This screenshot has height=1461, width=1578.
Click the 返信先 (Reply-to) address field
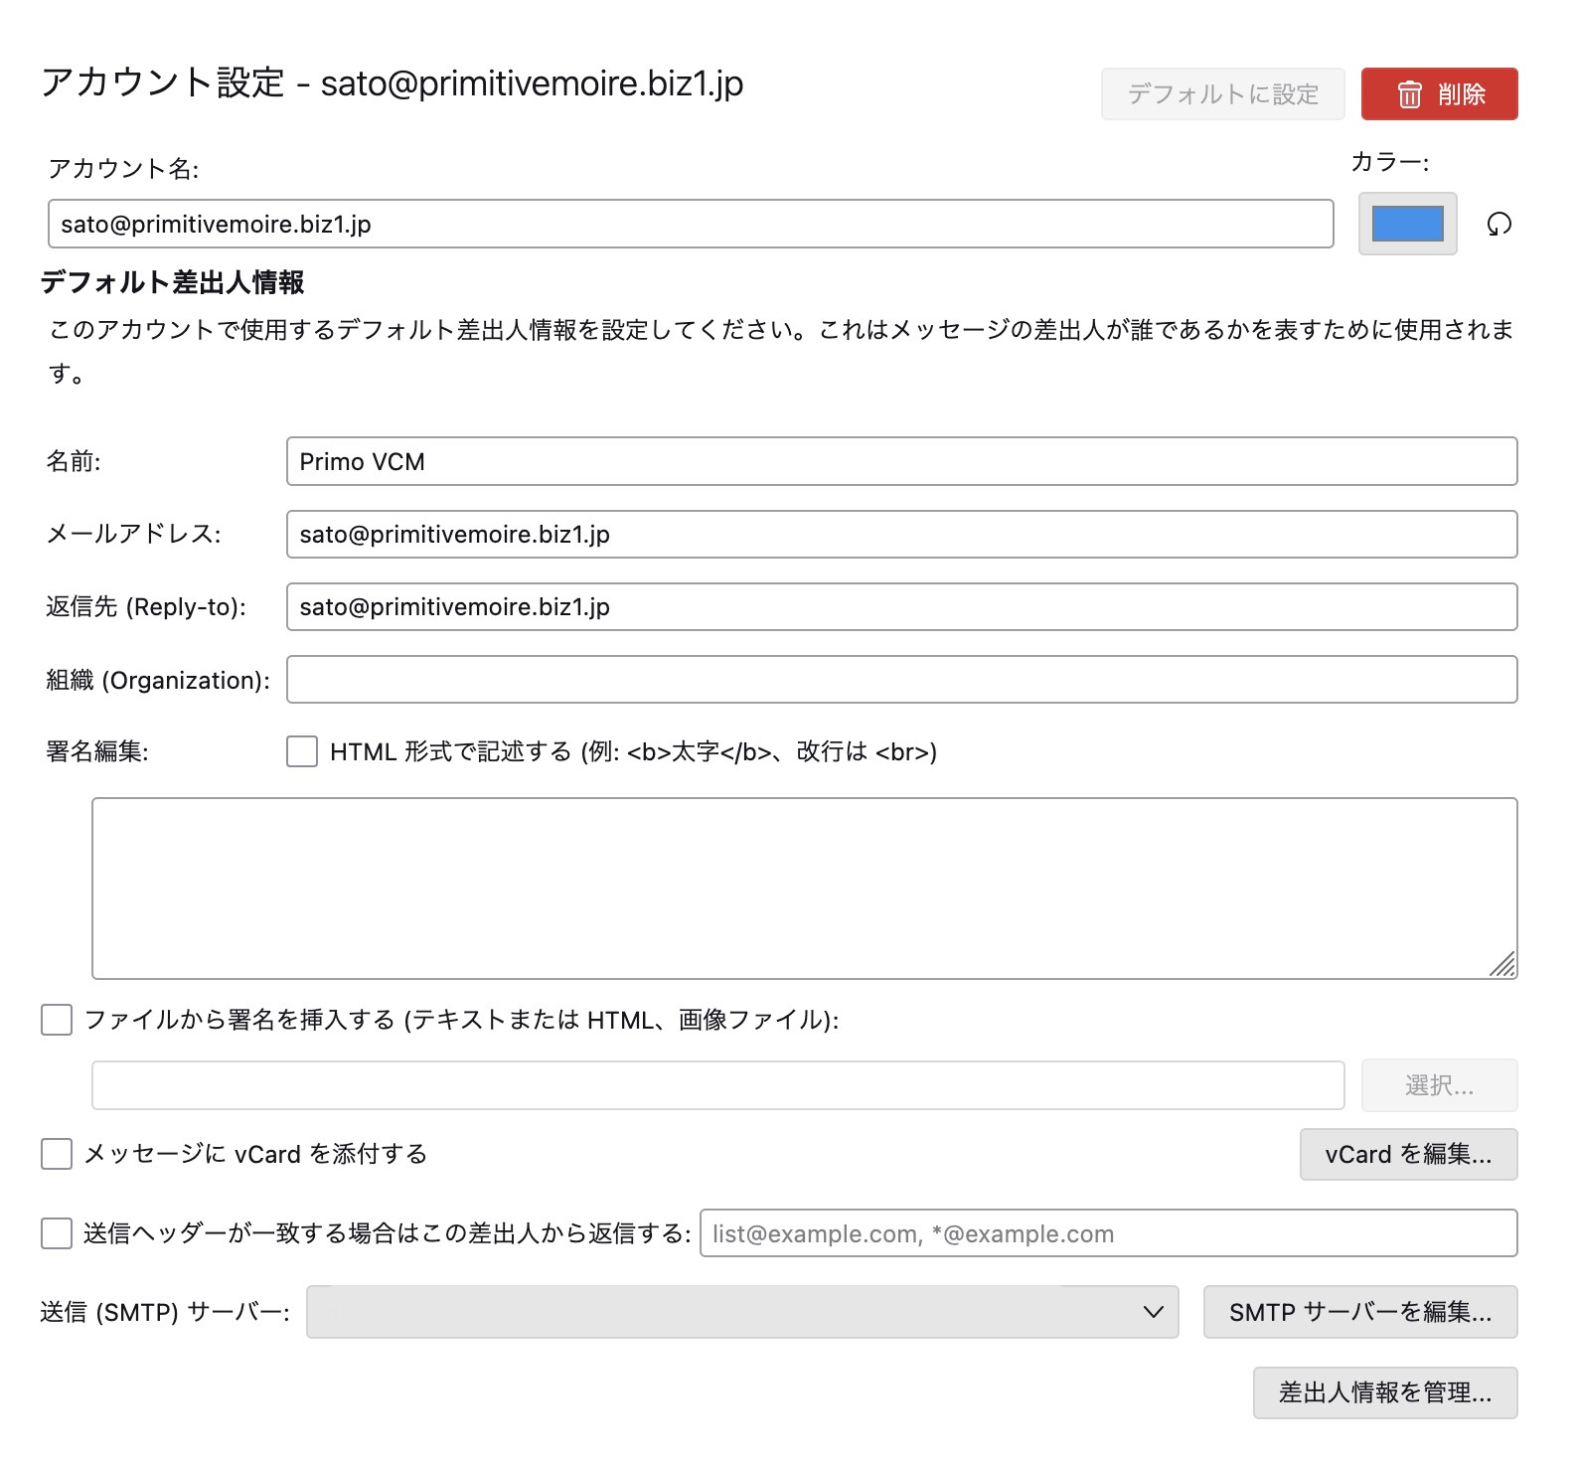900,607
